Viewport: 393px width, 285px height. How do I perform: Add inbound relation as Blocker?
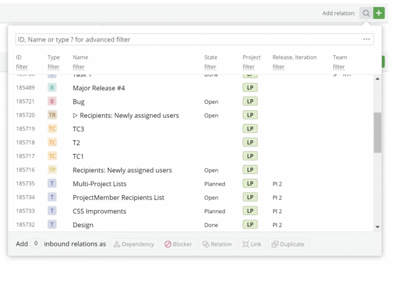pos(178,244)
